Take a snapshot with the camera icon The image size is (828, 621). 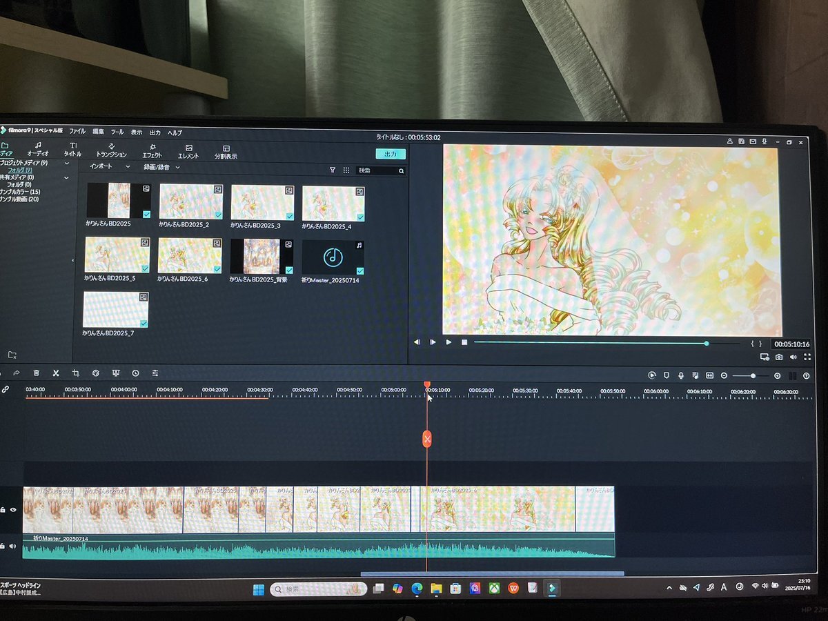779,357
